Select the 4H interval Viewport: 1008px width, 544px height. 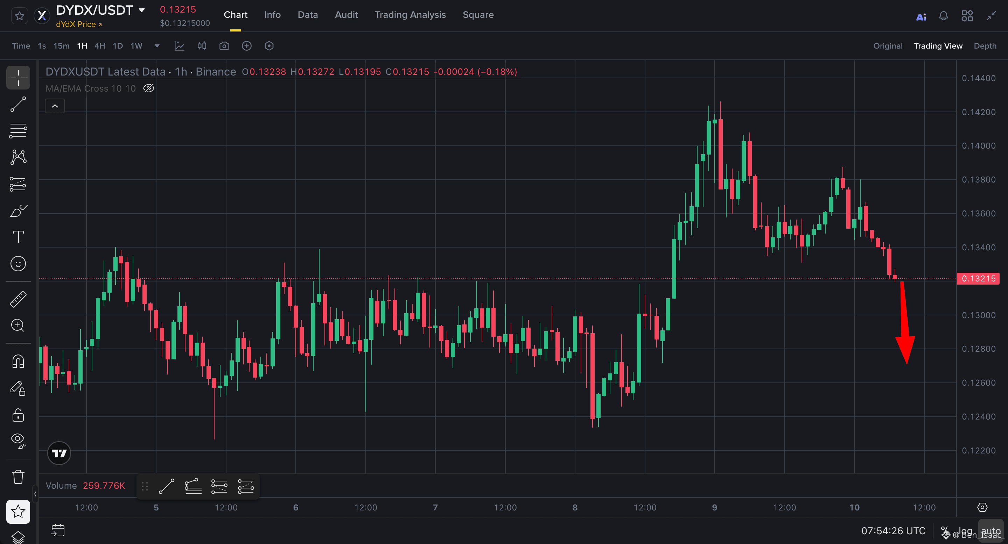(100, 46)
